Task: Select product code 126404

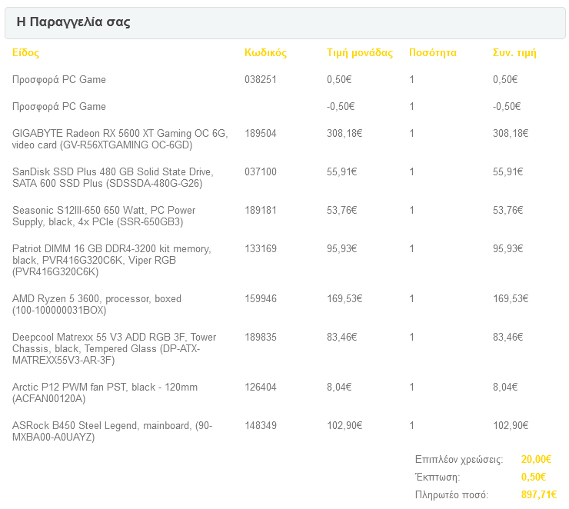Action: 261,387
